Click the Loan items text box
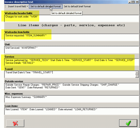This screenshot has width=140, height=128. pyautogui.click(x=72, y=111)
